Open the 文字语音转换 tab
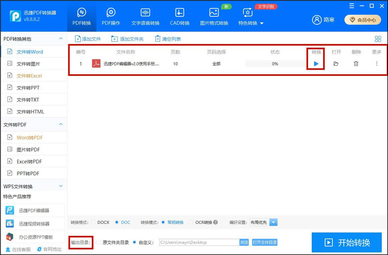Screen dimensions: 388x255 coord(145,17)
